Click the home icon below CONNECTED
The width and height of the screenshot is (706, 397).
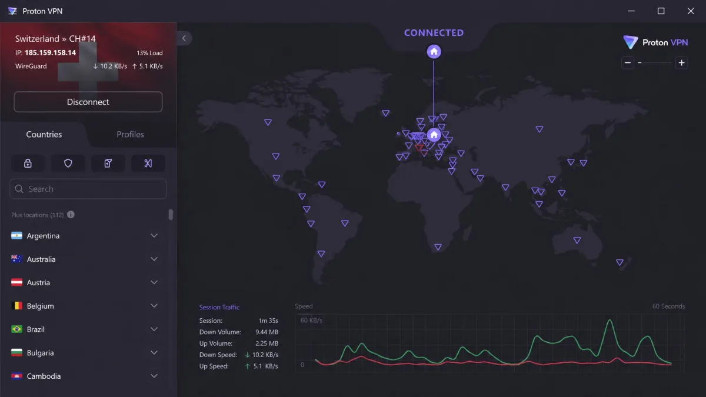point(434,52)
